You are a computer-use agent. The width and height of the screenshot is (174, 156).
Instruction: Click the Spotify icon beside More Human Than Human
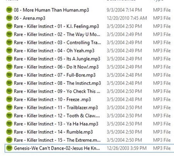[x=9, y=10]
